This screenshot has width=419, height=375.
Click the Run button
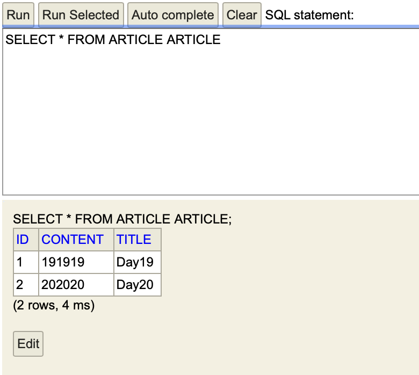pyautogui.click(x=18, y=15)
